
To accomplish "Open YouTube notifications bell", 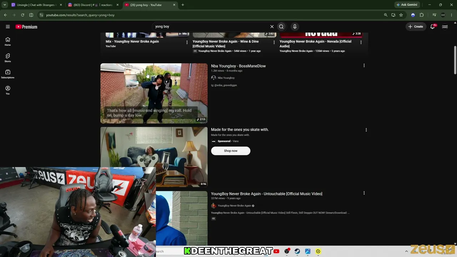I will tap(433, 26).
